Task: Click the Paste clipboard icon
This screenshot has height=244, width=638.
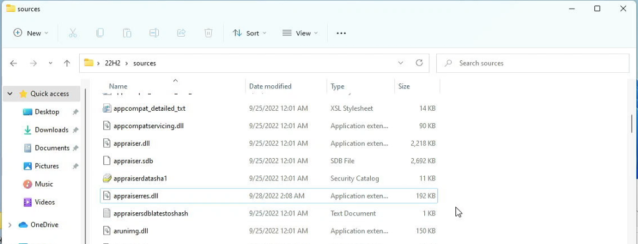Action: (x=127, y=33)
